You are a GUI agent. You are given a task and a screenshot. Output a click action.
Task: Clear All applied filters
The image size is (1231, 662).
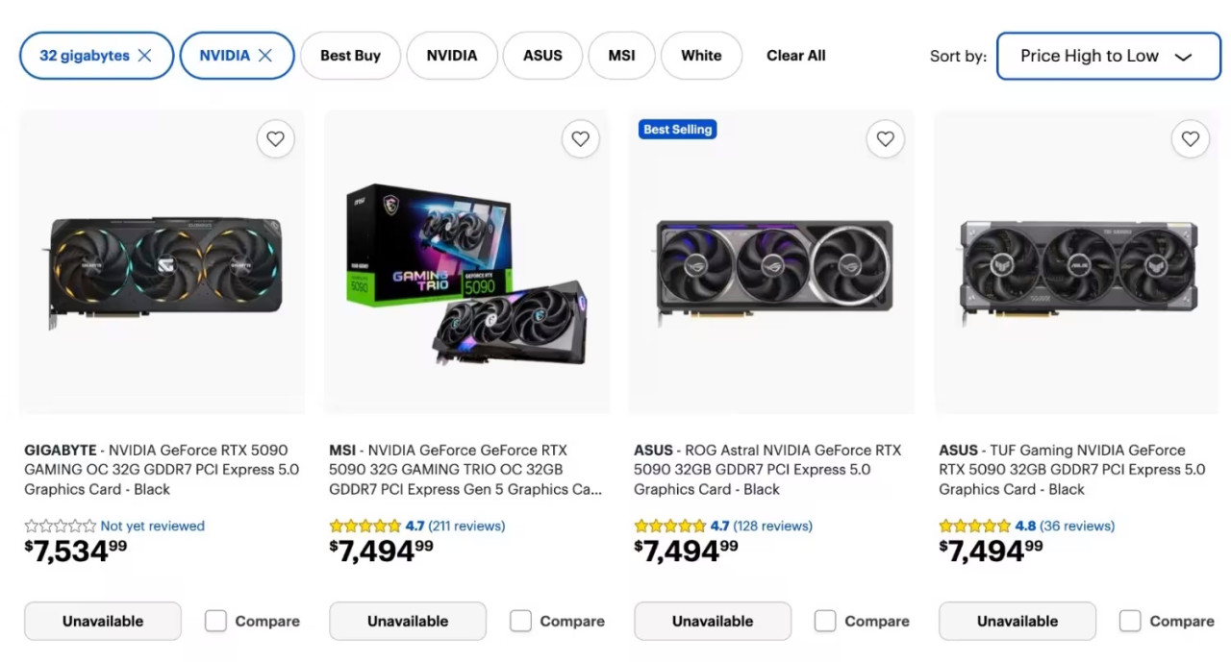point(795,56)
